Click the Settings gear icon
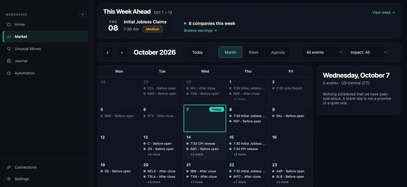This screenshot has height=187, width=407. point(9,179)
